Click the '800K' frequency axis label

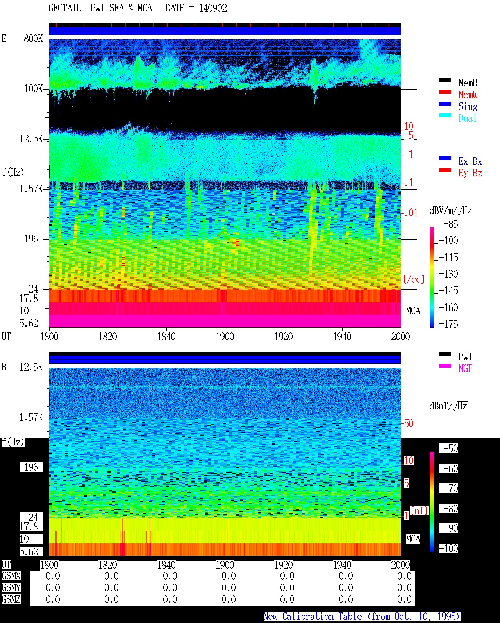pos(33,39)
